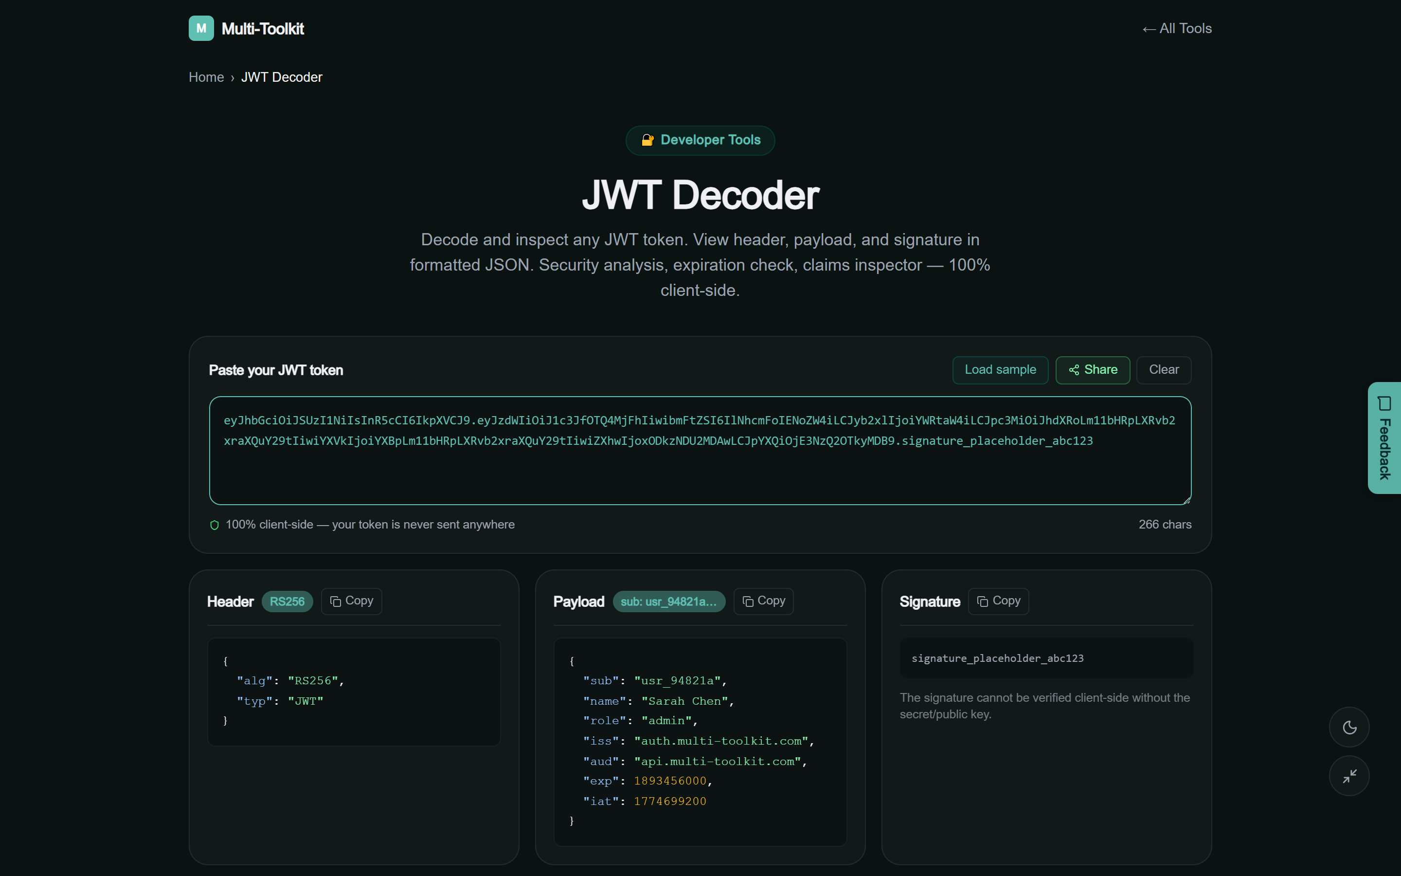The image size is (1401, 876).
Task: Open the Home breadcrumb link
Action: coord(206,77)
